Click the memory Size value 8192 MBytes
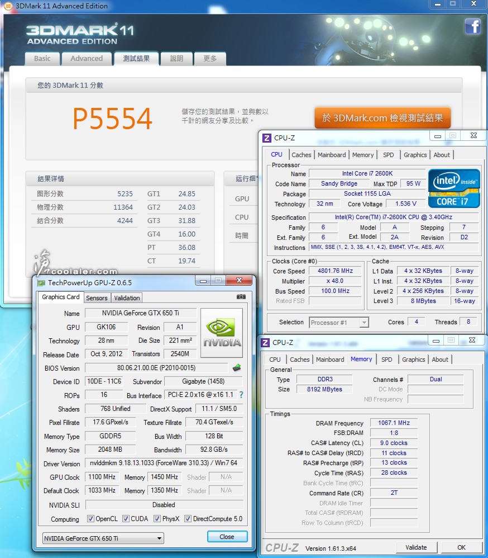Screen dimensions: 488x558 [x=324, y=389]
